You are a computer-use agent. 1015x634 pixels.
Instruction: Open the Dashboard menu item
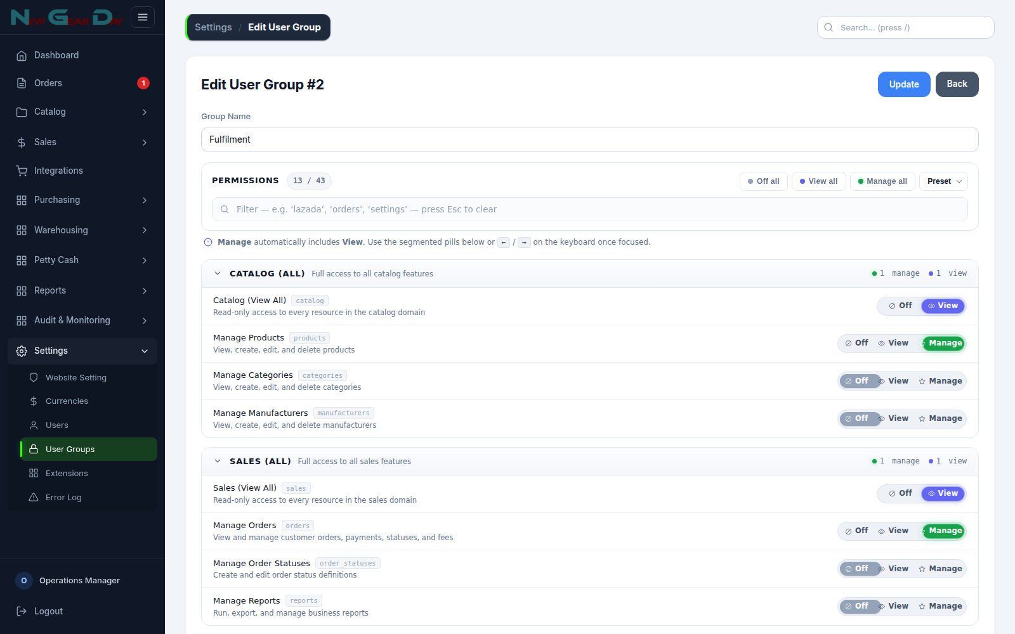[x=82, y=55]
